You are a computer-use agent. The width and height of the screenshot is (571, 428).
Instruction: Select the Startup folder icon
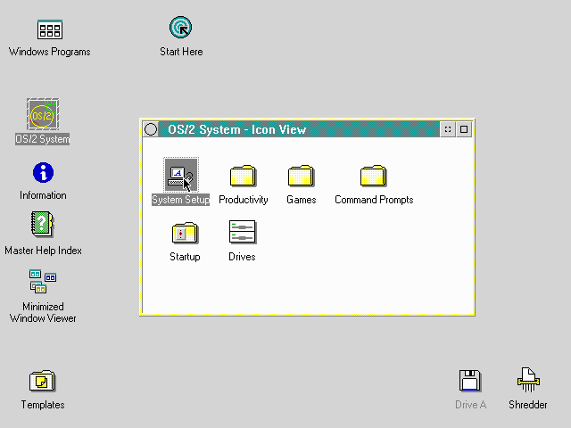tap(185, 233)
